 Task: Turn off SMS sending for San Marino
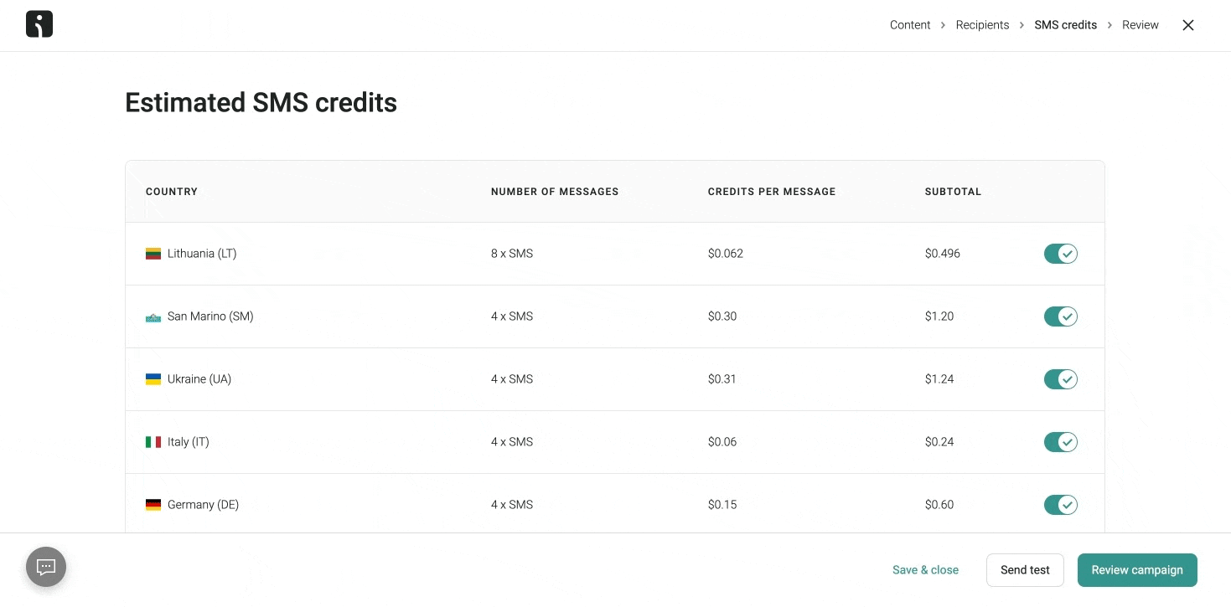pos(1060,316)
